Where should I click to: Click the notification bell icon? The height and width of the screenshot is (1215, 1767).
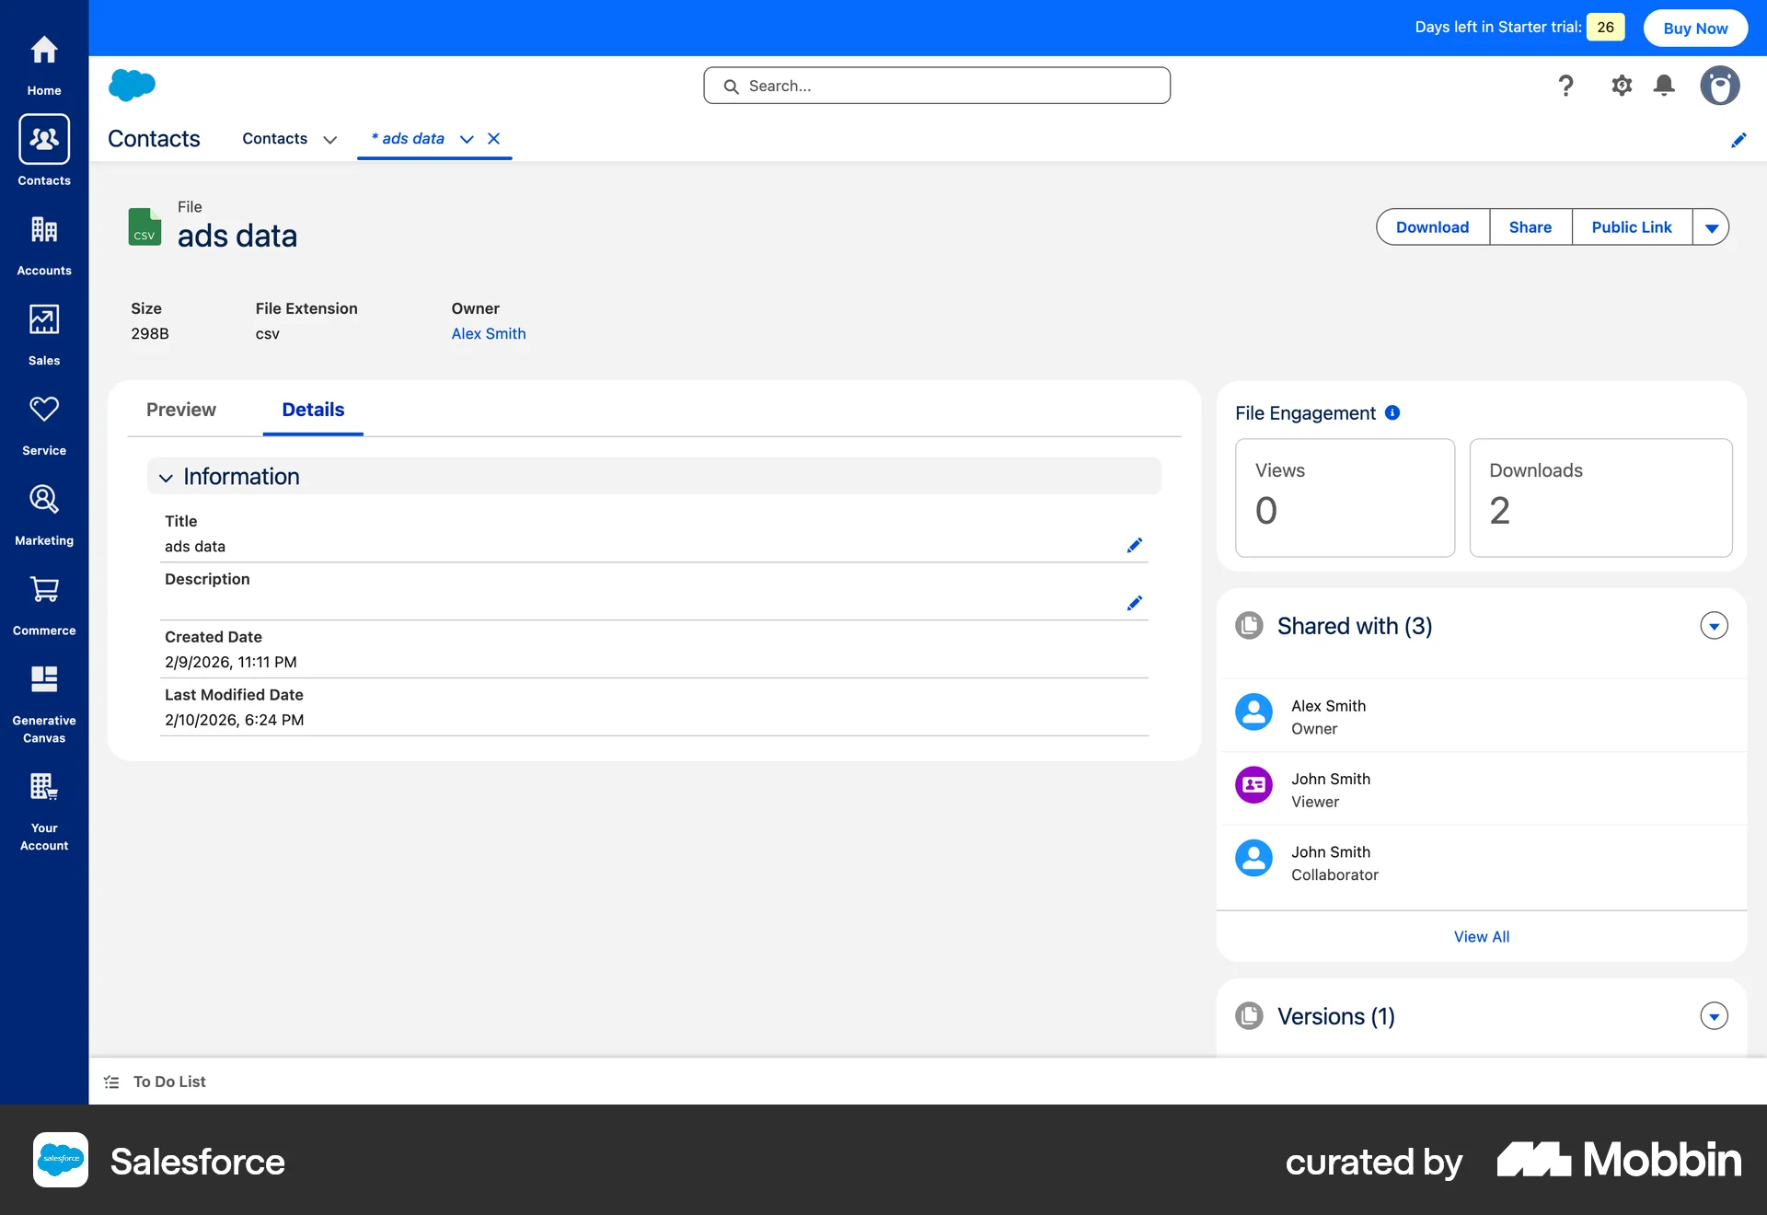point(1663,85)
